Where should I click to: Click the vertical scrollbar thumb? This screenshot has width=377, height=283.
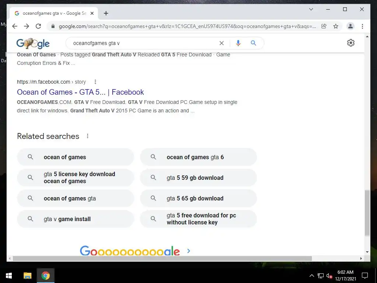coord(367,213)
